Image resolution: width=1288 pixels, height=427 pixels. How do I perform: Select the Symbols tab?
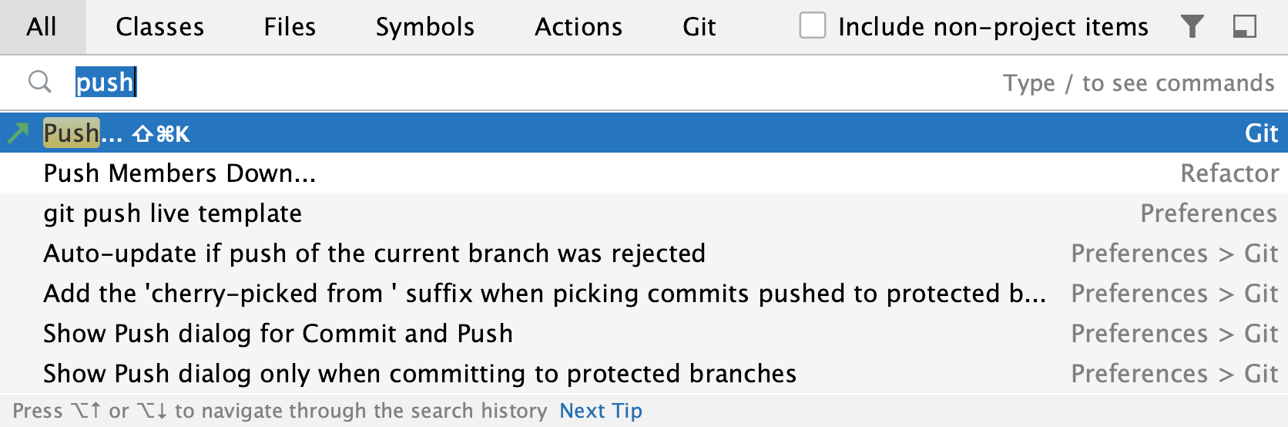click(424, 27)
